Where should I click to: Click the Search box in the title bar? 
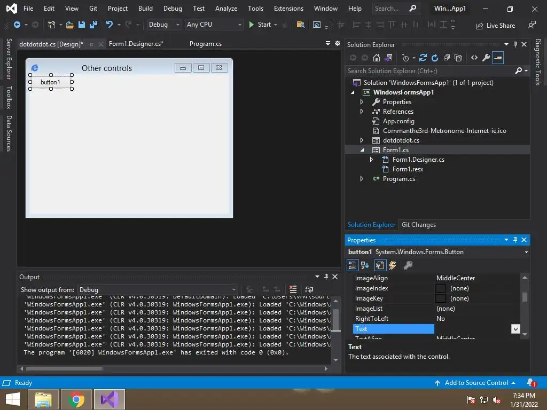pyautogui.click(x=396, y=9)
